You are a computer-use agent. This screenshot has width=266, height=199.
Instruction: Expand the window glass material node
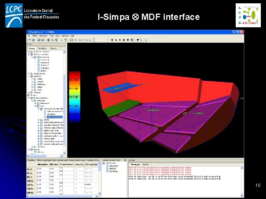pyautogui.click(x=38, y=139)
